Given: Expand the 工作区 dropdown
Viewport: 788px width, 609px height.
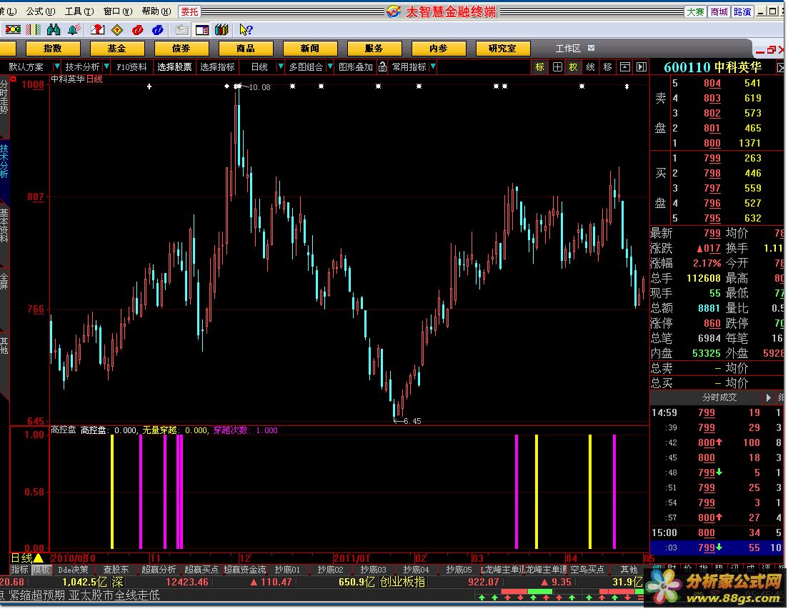Looking at the screenshot, I should (x=591, y=48).
